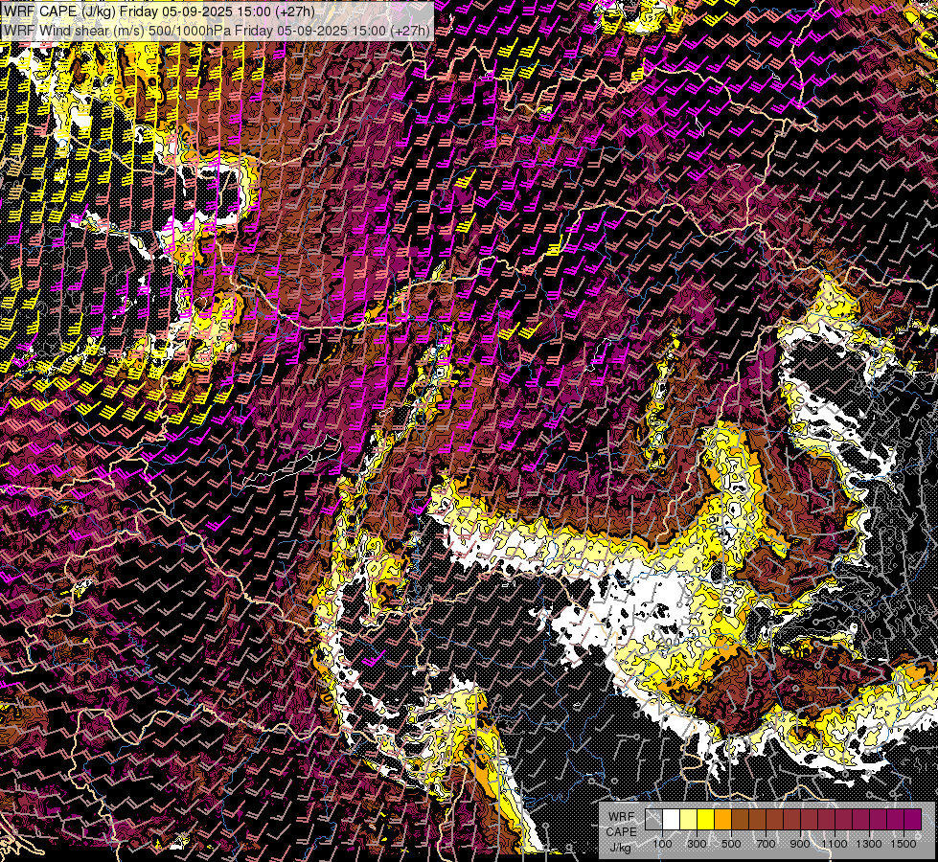The image size is (938, 862).
Task: Select the white 100 J/kg legend swatch
Action: [x=672, y=819]
